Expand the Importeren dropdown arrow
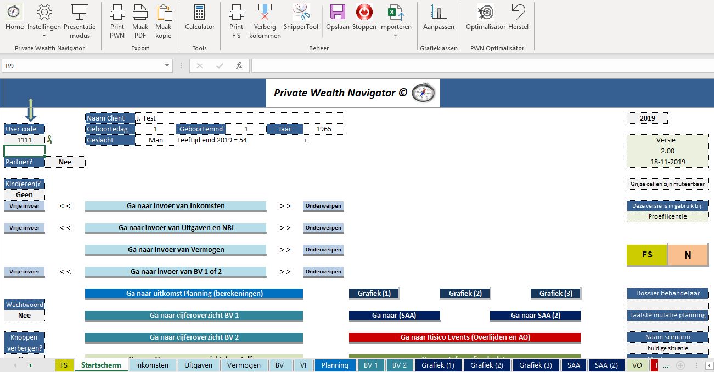The width and height of the screenshot is (714, 372). (x=395, y=36)
